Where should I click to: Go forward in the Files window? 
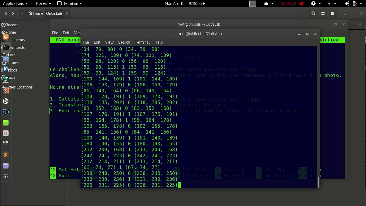pyautogui.click(x=13, y=13)
